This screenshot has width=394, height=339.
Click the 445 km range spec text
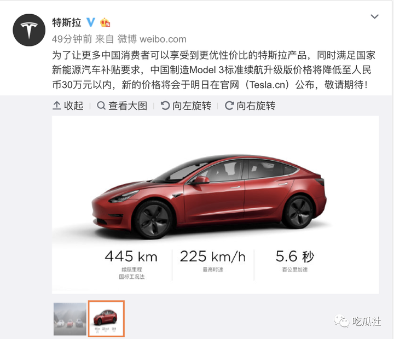point(131,256)
